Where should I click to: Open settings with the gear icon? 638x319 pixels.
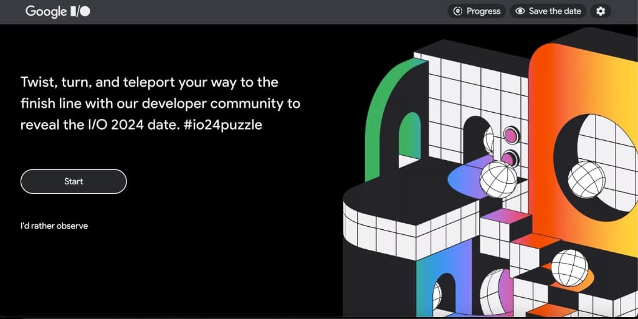click(601, 11)
